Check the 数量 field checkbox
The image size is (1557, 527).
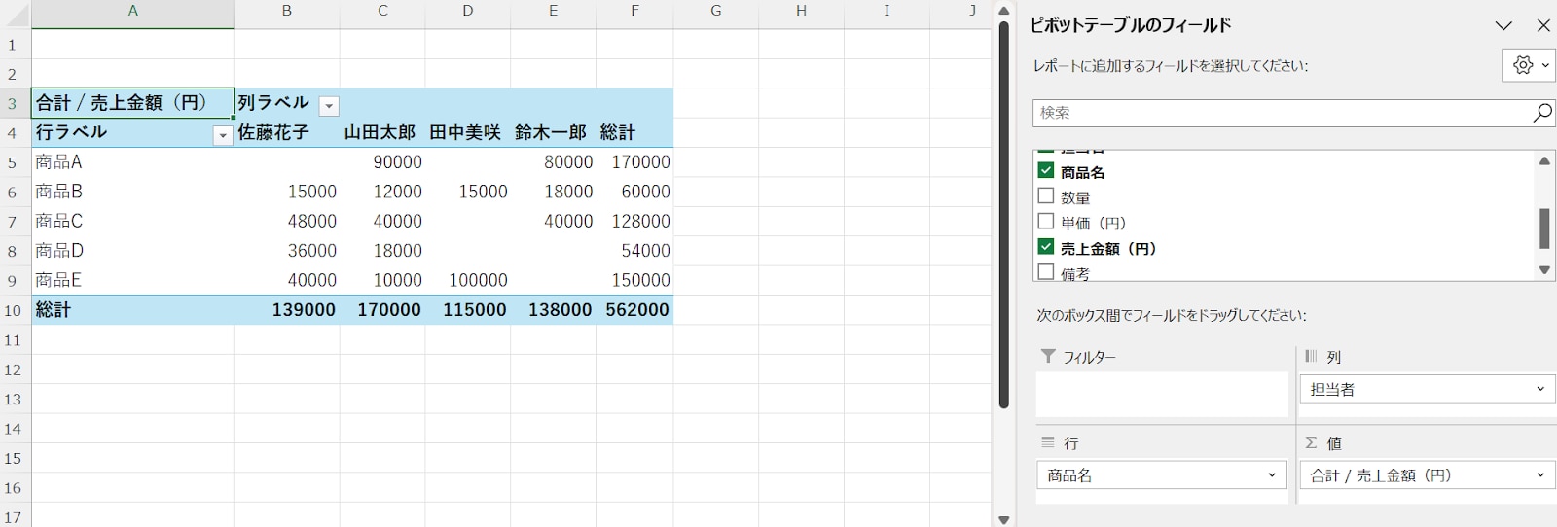coord(1046,196)
